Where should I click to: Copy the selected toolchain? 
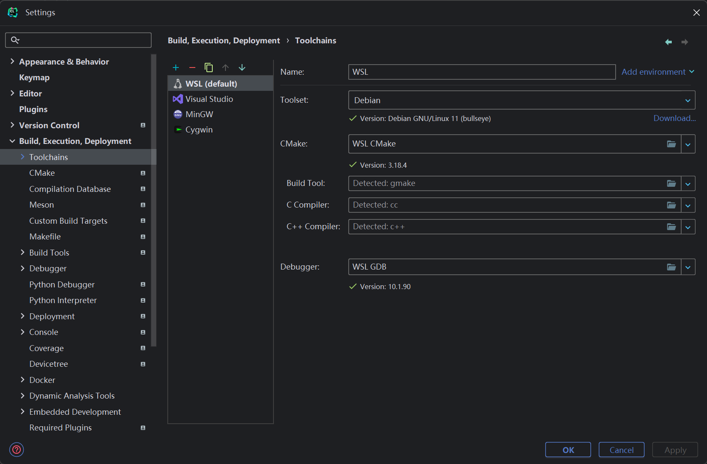pos(208,67)
